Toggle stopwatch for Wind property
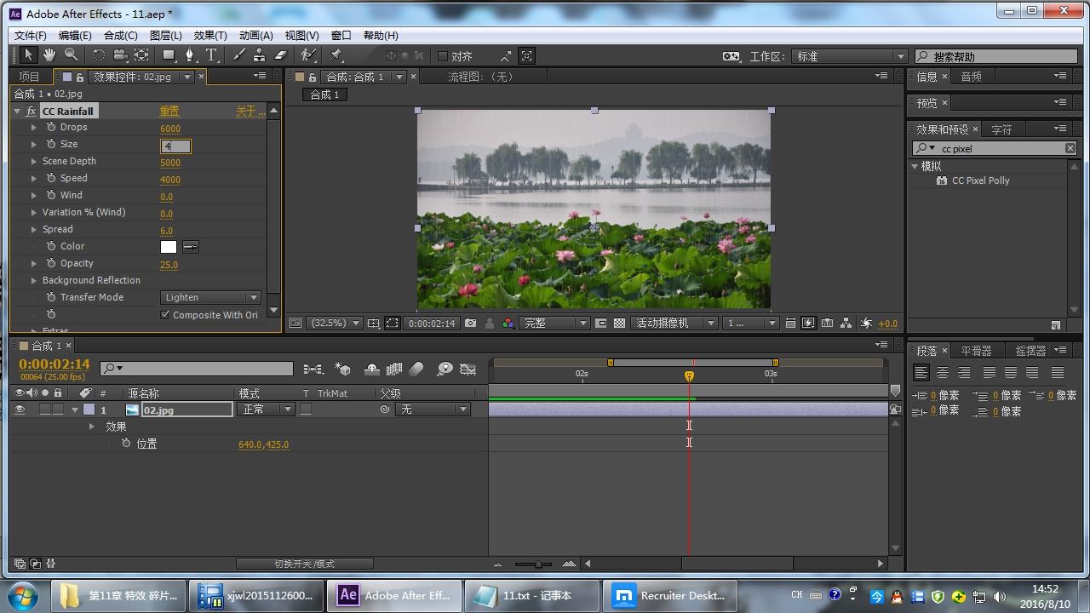This screenshot has width=1090, height=613. (x=51, y=195)
